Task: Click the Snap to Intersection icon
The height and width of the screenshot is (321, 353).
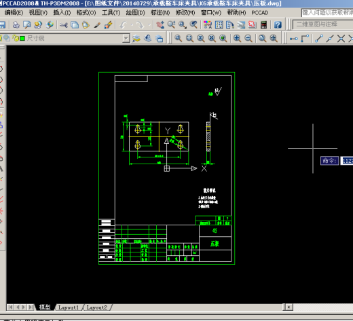Action: coord(341,38)
